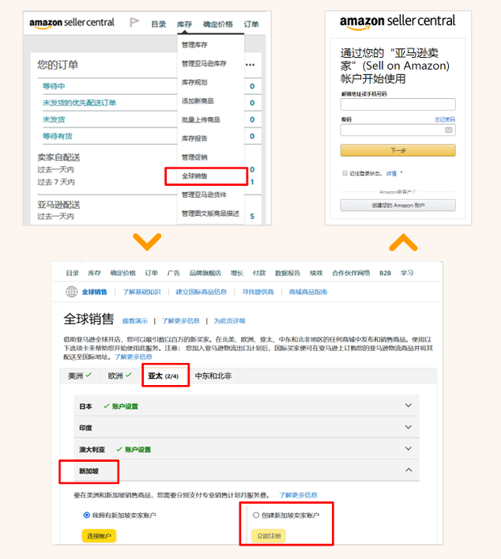This screenshot has height=559, width=501.
Task: Open the 中东和北非 tab
Action: (x=213, y=376)
